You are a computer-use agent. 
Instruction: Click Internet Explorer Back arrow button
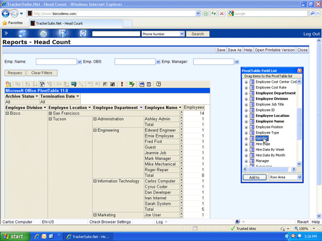6,14
